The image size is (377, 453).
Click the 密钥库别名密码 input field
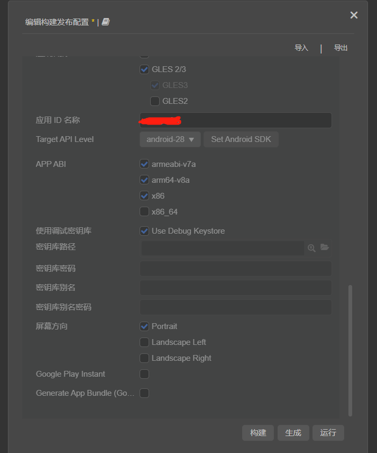point(235,307)
